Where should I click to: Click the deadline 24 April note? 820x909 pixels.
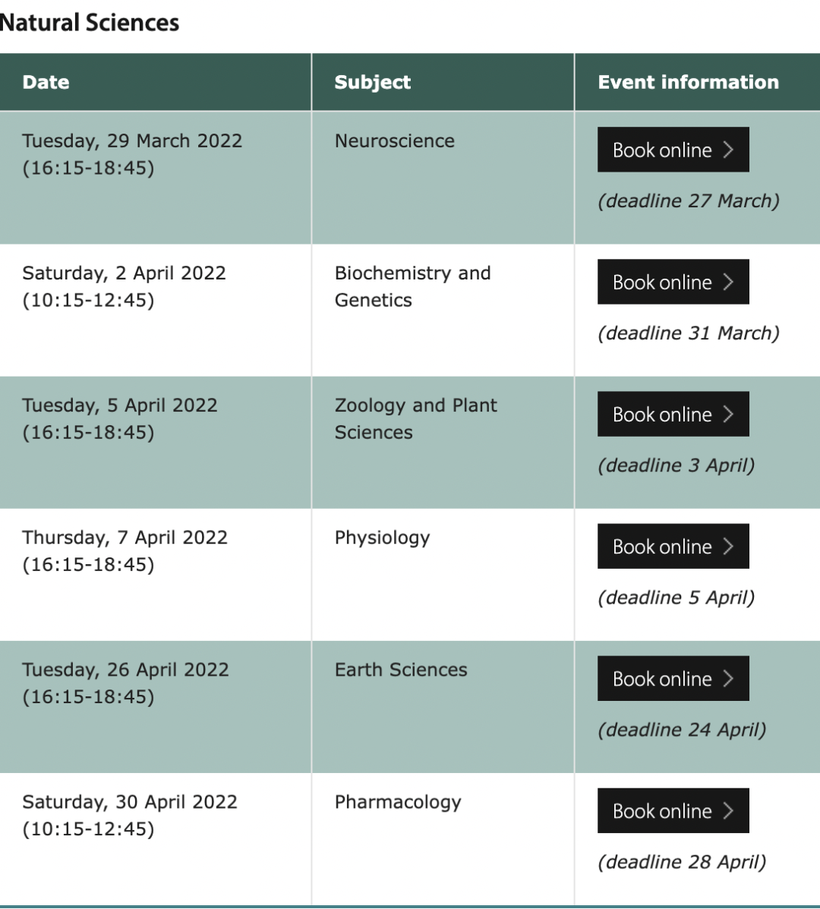pos(682,730)
